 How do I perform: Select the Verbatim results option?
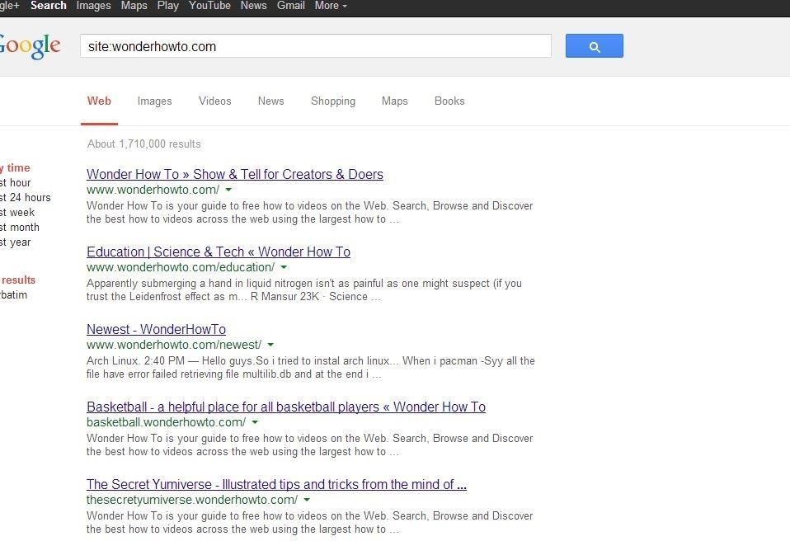click(13, 295)
